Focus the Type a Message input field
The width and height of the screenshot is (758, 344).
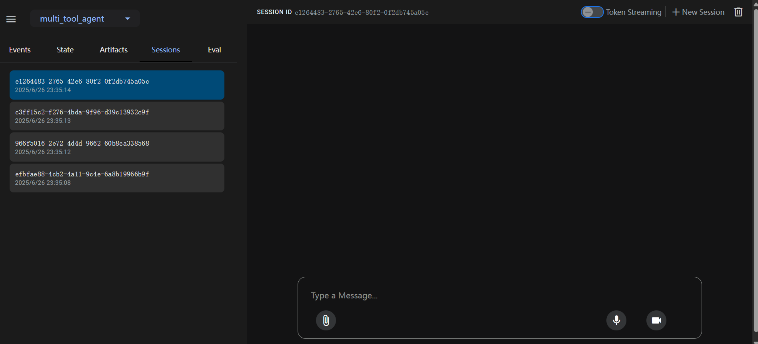(x=500, y=296)
